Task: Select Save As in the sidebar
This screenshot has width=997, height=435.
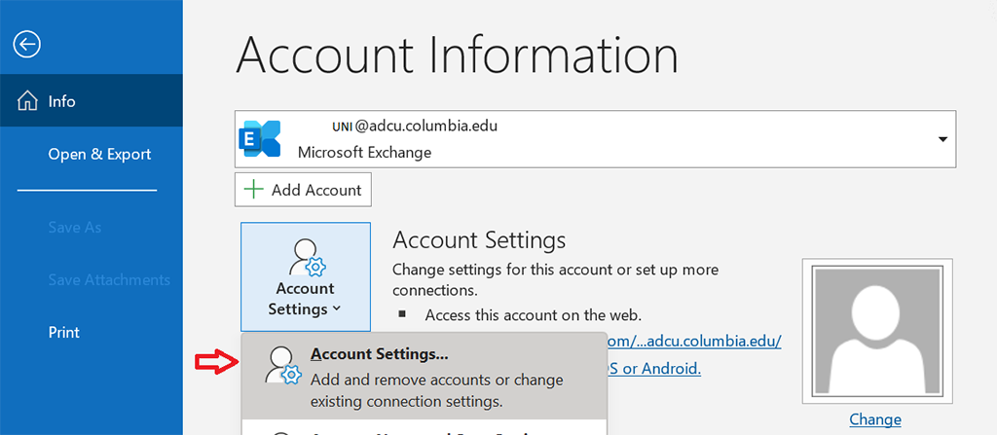Action: [x=74, y=227]
